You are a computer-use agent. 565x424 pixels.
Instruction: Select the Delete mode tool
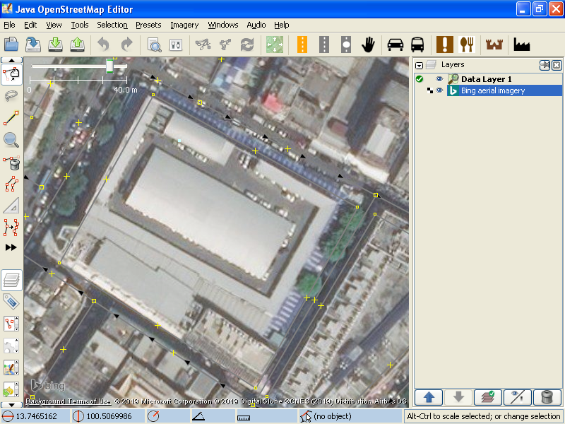[x=11, y=163]
